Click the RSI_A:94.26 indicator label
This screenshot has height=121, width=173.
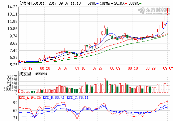pyautogui.click(x=30, y=97)
